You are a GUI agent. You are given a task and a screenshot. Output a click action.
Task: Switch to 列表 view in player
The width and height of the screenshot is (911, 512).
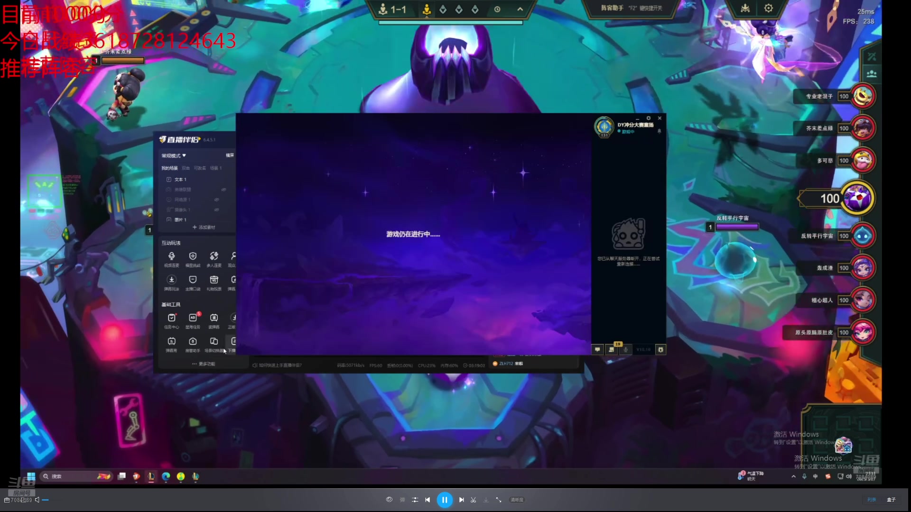tap(872, 500)
